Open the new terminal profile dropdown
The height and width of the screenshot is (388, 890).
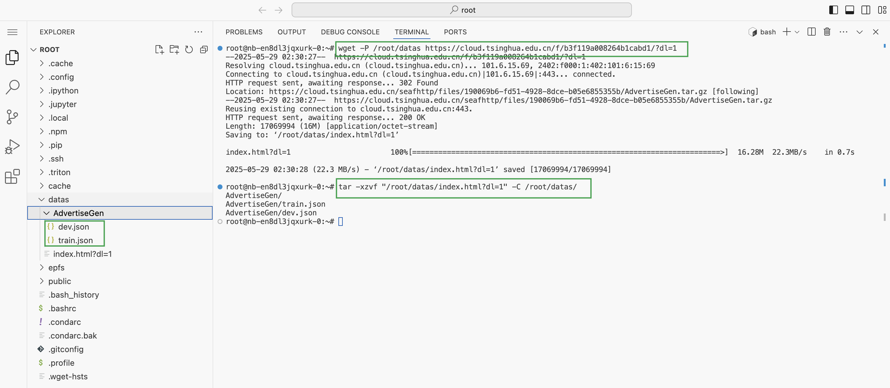[797, 32]
